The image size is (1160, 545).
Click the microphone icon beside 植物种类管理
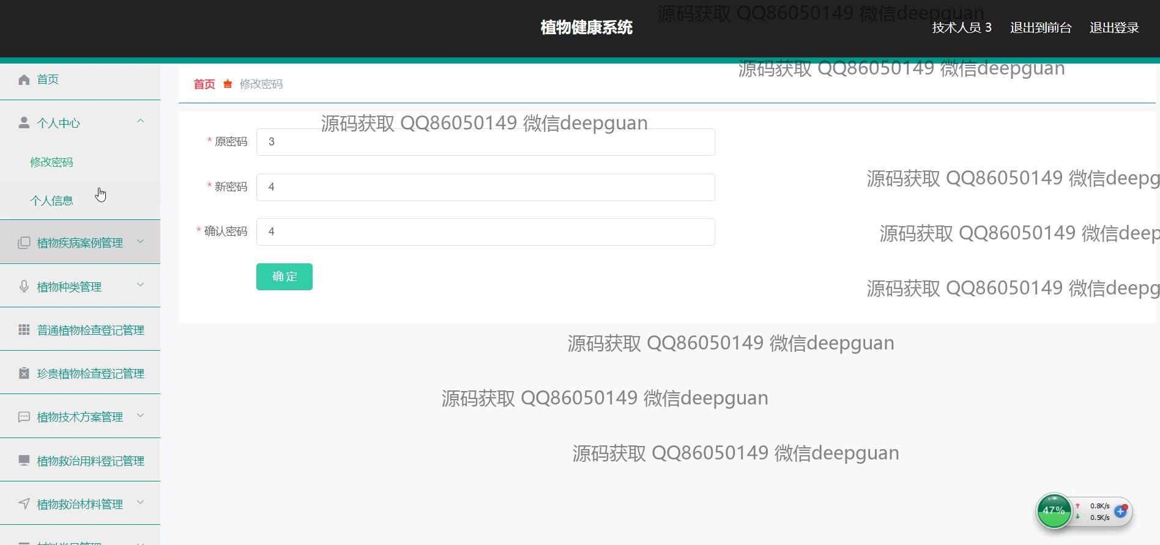[x=24, y=287]
